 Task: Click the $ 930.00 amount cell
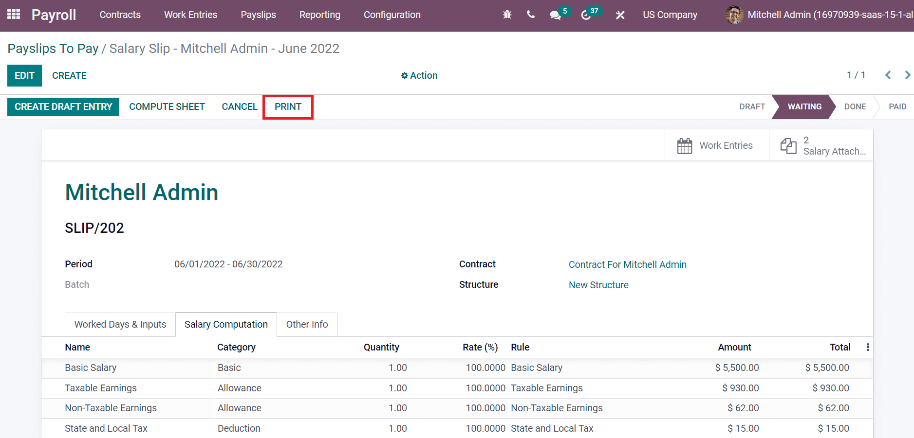[x=741, y=388]
